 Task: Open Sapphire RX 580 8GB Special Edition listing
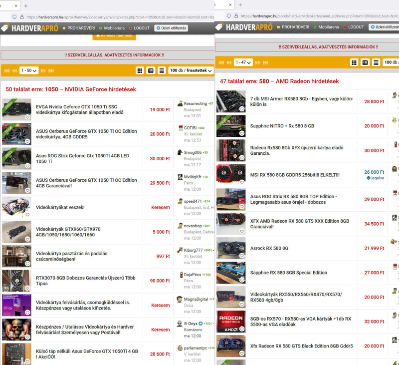click(289, 273)
